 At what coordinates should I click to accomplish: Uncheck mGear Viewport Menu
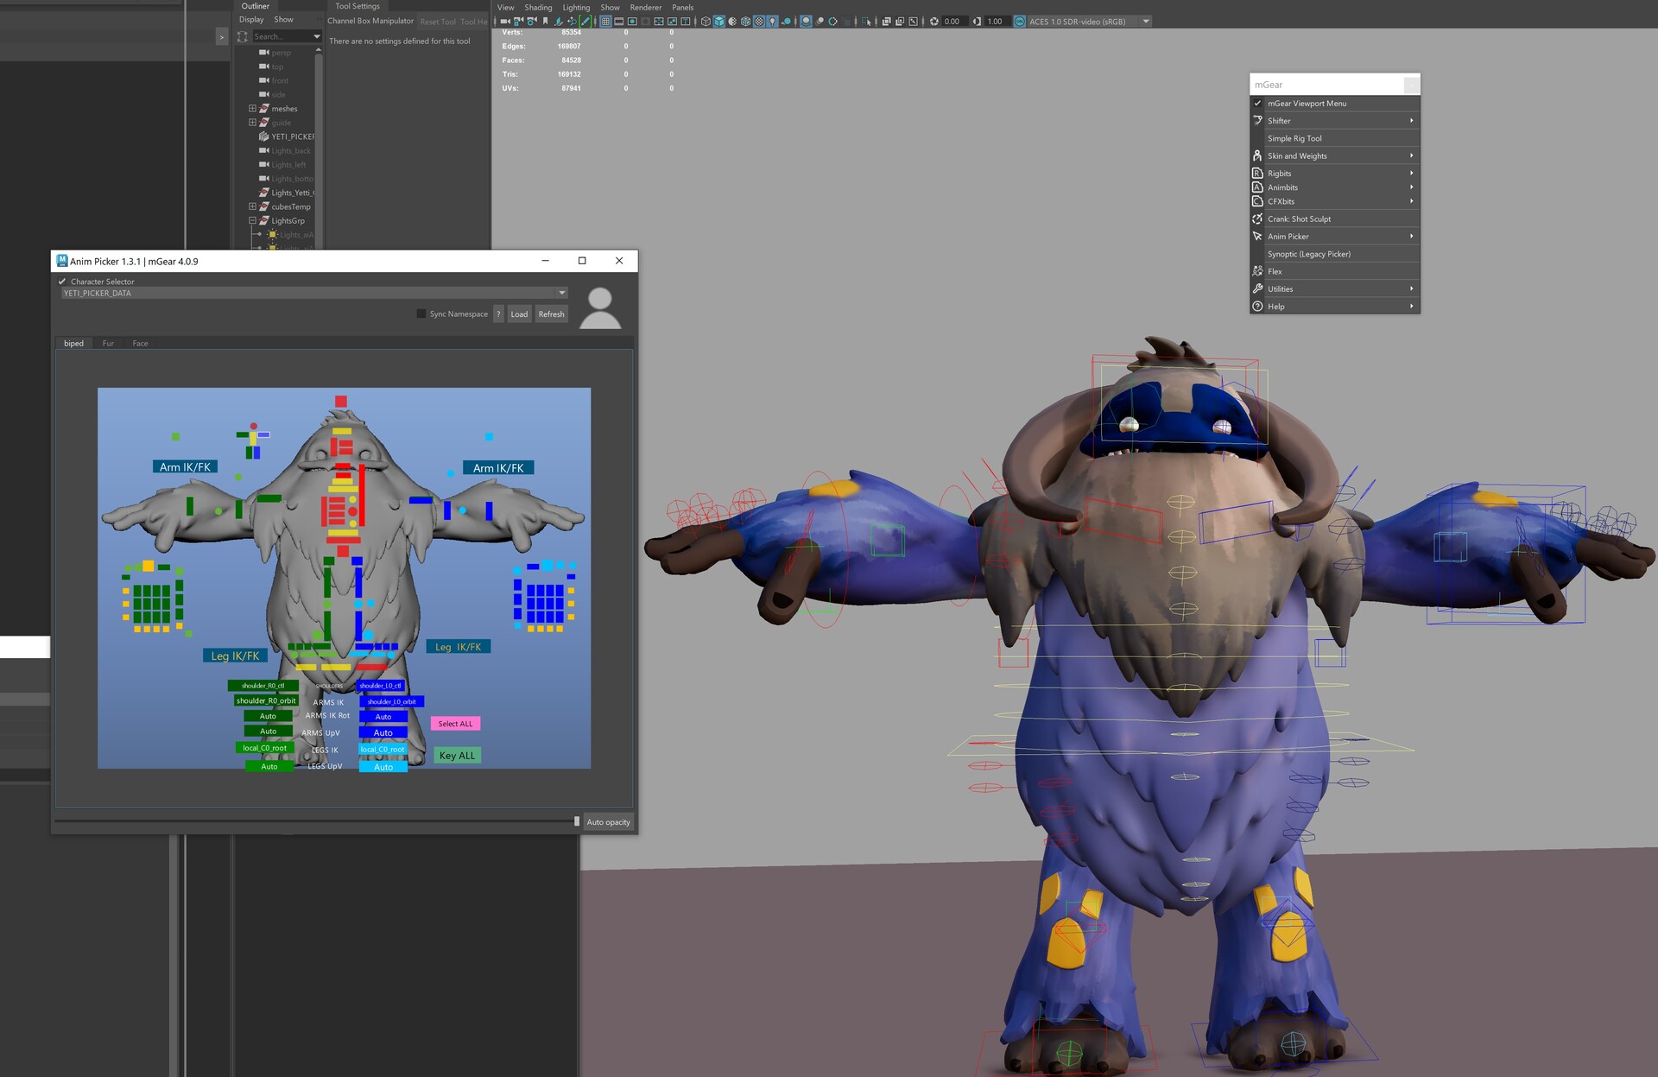click(1258, 103)
